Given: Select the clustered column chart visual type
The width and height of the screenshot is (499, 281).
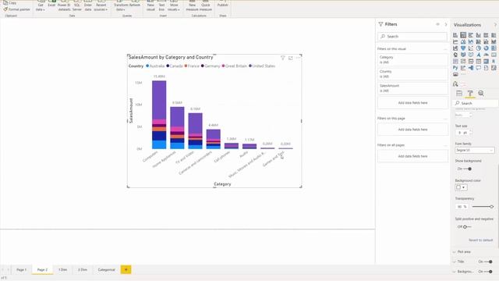Looking at the screenshot, I should pos(478,35).
